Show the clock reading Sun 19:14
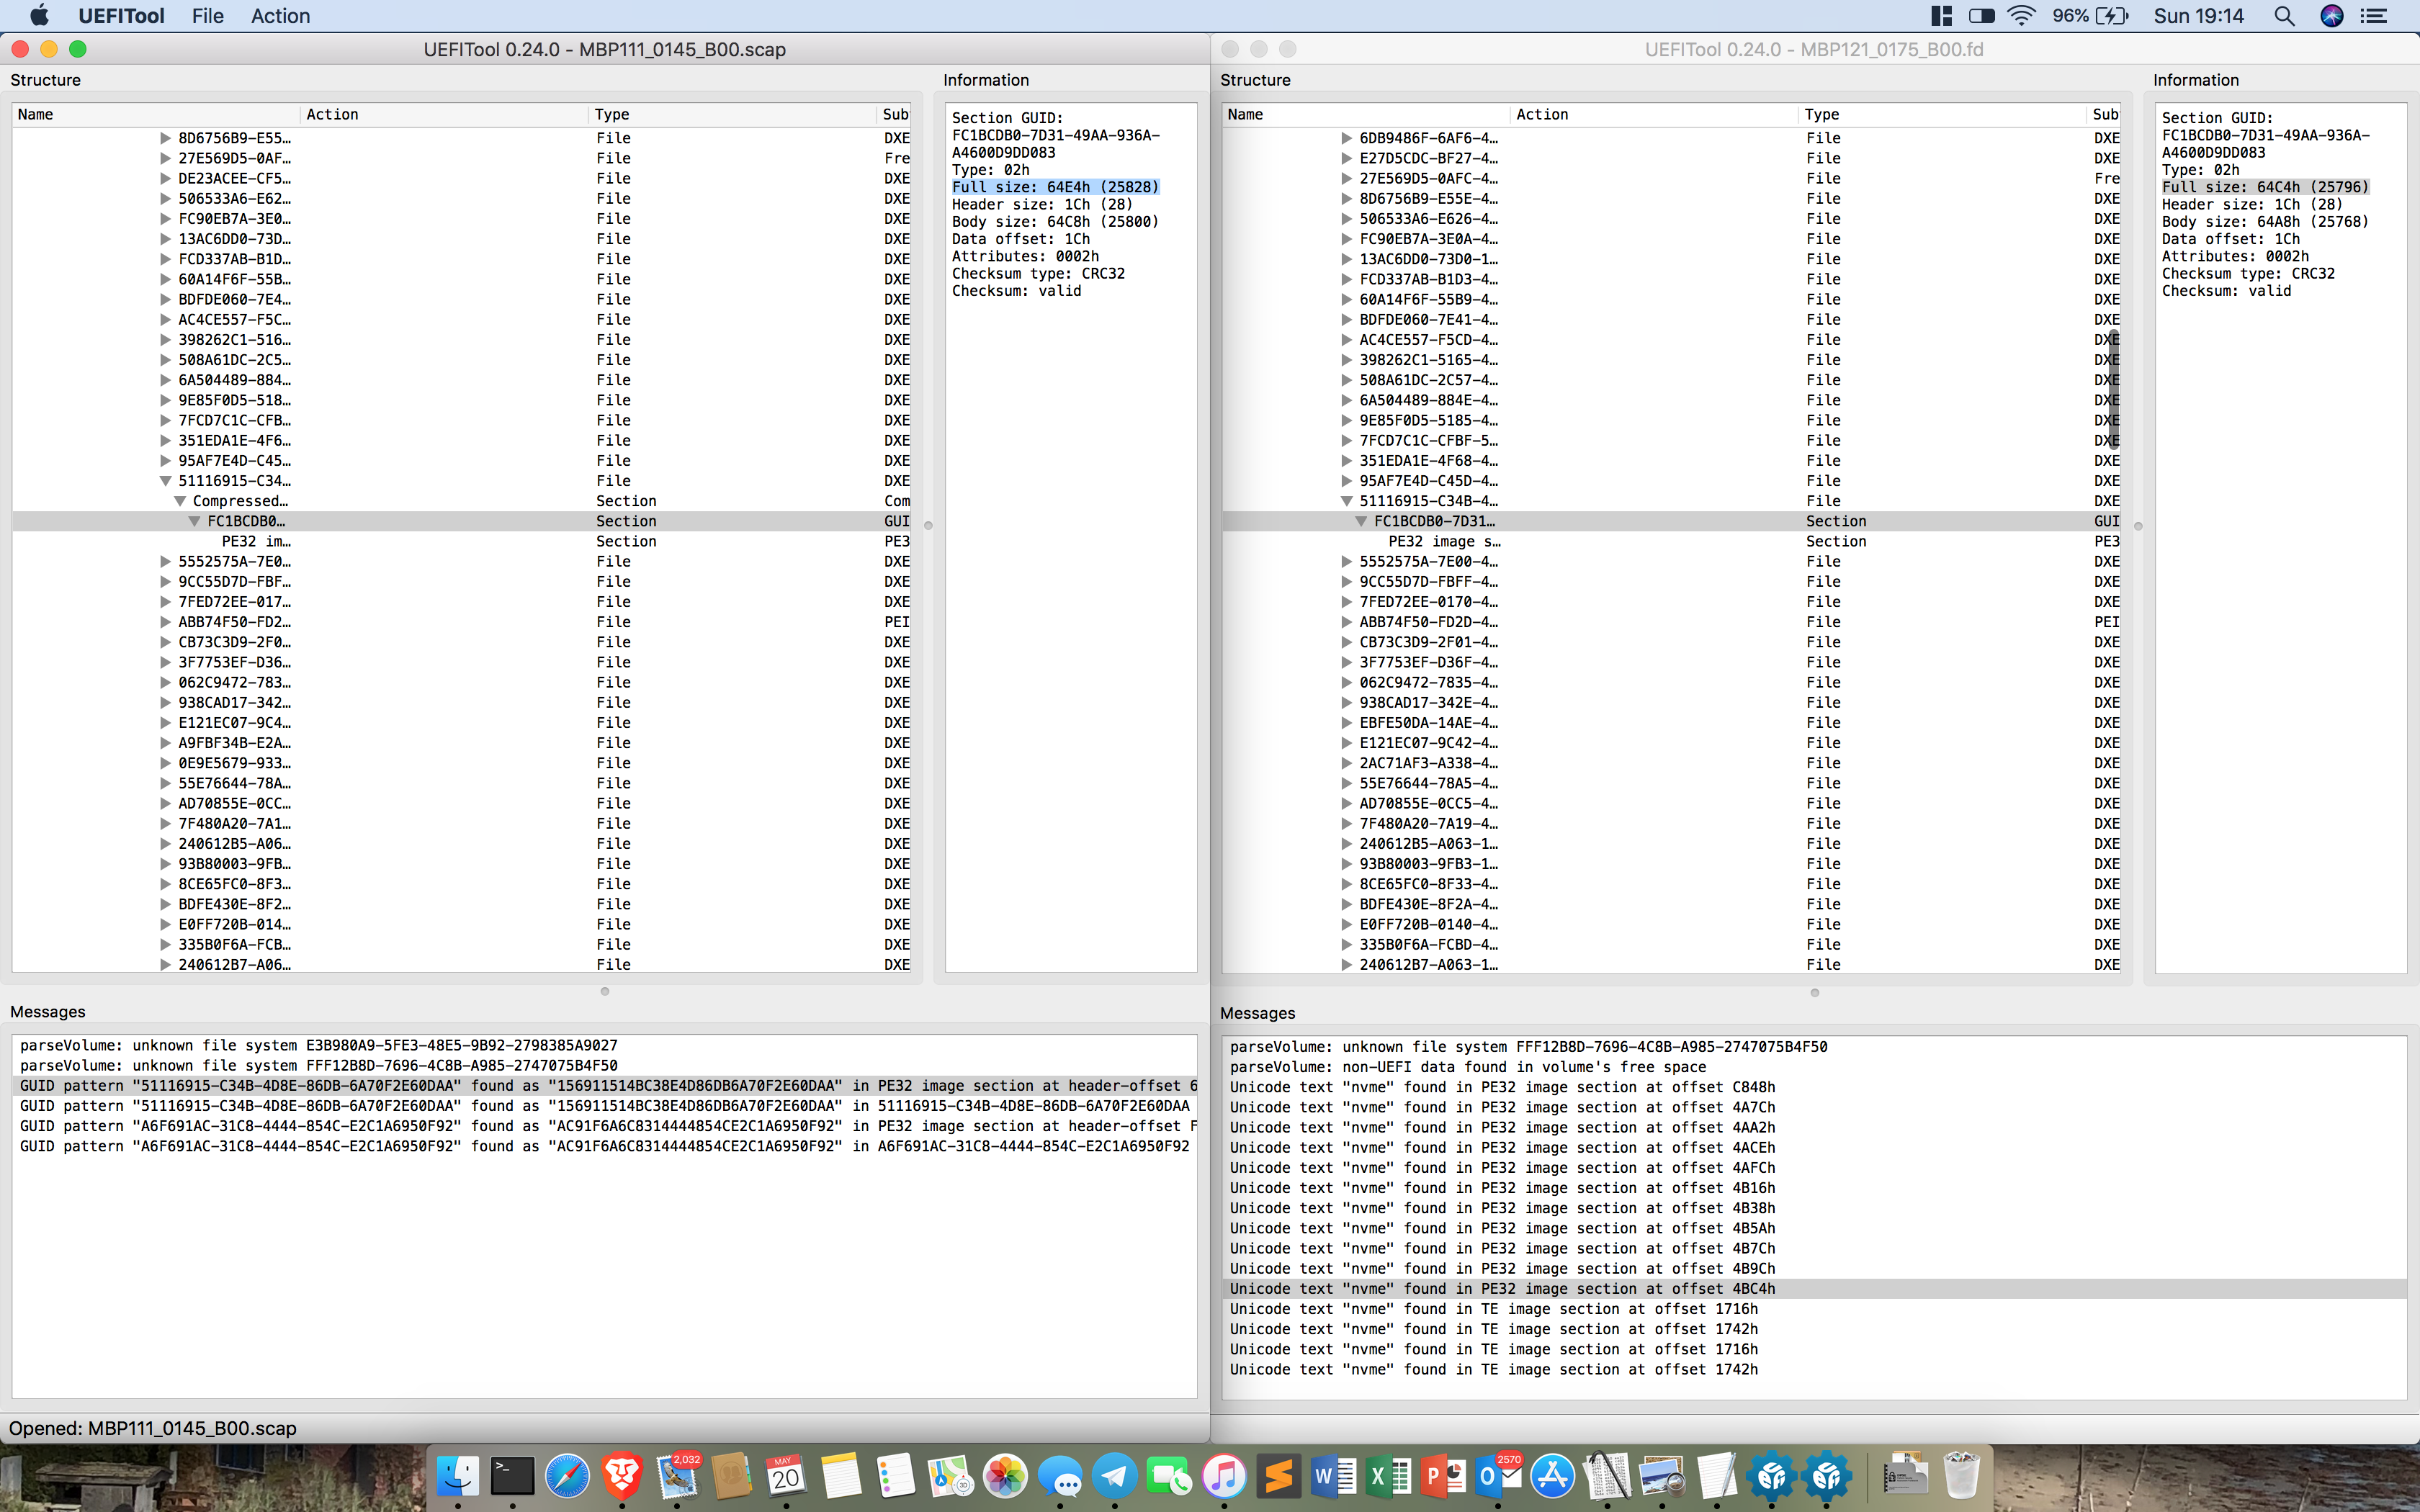This screenshot has width=2420, height=1512. [x=2199, y=16]
